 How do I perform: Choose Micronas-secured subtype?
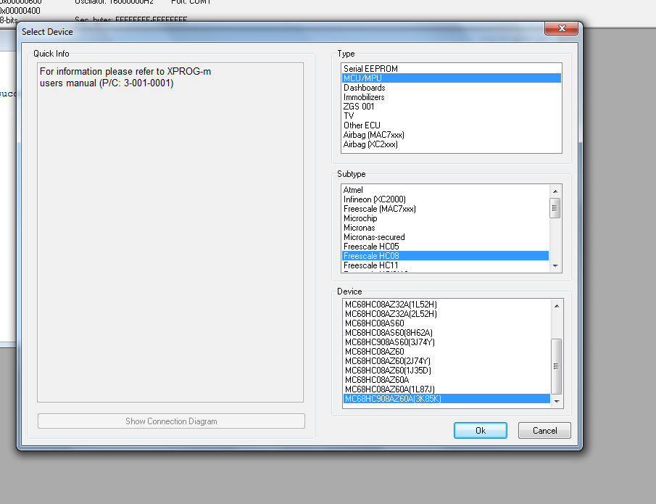click(x=445, y=237)
